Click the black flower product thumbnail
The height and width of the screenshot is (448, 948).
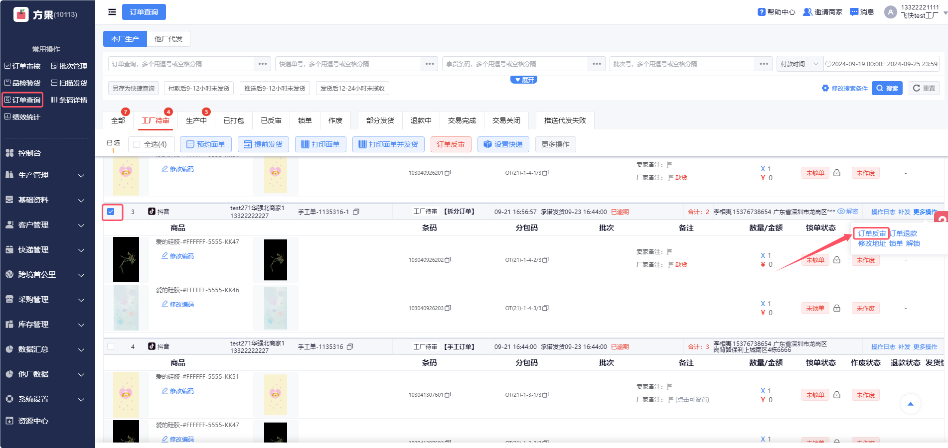126,259
